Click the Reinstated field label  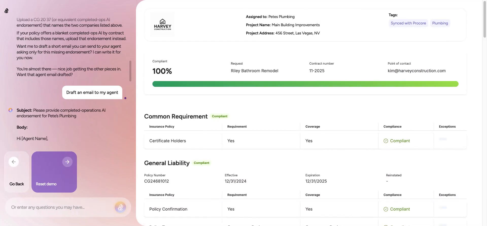[x=394, y=175]
